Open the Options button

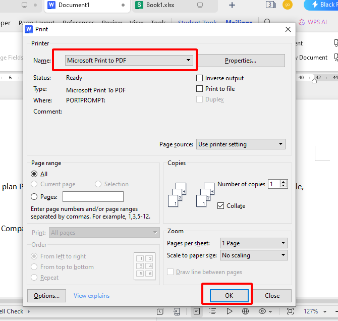46,296
